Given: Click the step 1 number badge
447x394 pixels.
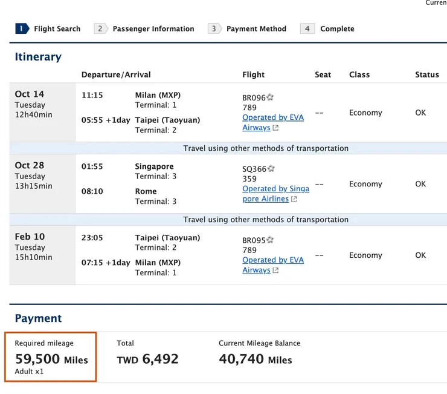Looking at the screenshot, I should coord(22,28).
